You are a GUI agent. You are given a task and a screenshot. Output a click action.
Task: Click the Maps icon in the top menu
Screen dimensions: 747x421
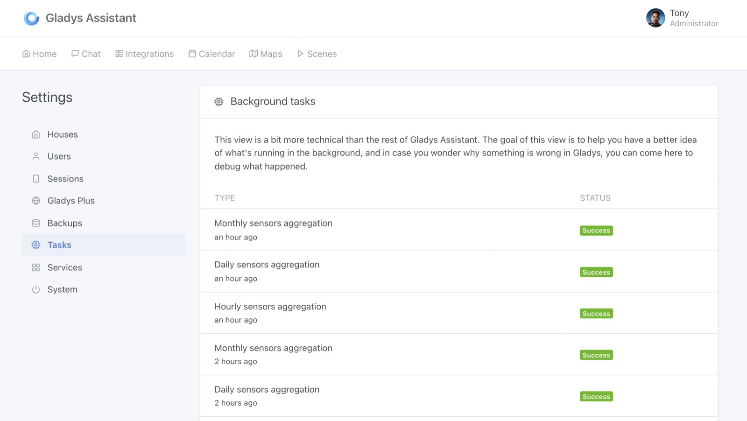(x=253, y=54)
